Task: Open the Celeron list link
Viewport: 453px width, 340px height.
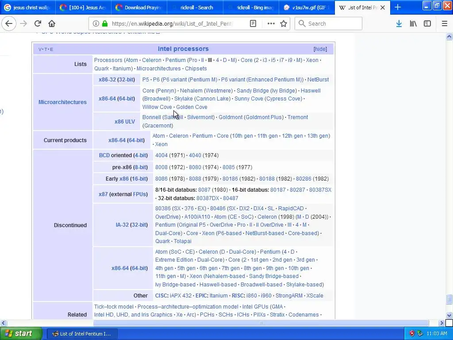Action: pyautogui.click(x=152, y=60)
